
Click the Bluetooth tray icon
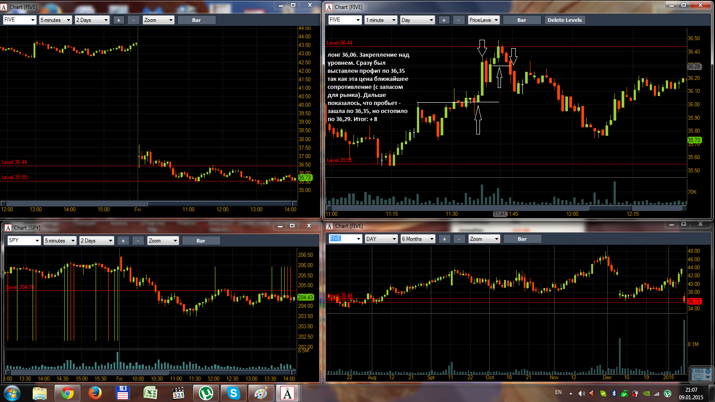point(614,394)
